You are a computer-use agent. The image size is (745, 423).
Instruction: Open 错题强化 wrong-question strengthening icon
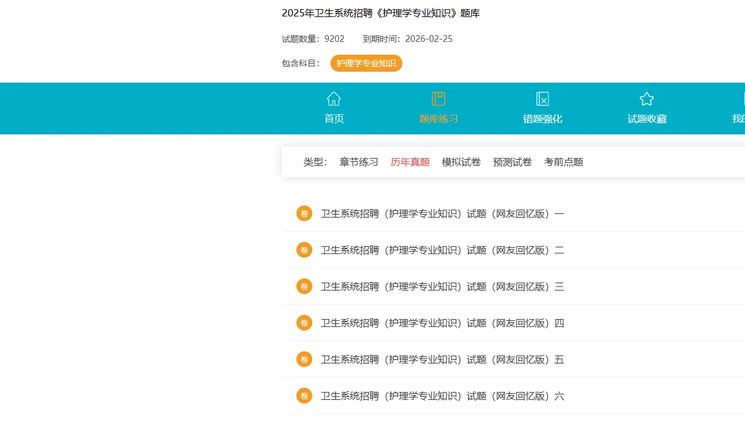coord(542,98)
